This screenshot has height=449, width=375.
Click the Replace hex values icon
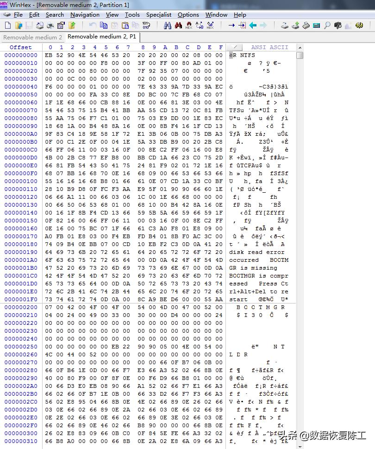(210, 25)
